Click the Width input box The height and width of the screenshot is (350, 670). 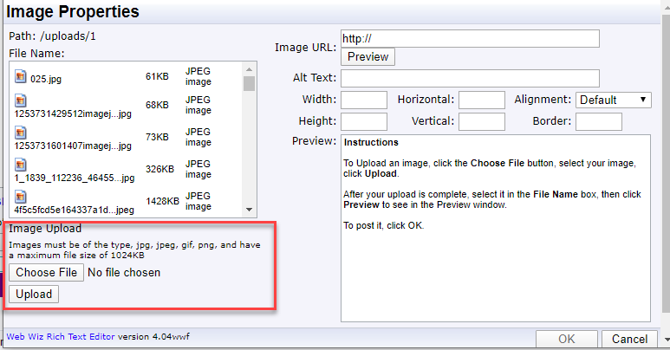(x=364, y=100)
